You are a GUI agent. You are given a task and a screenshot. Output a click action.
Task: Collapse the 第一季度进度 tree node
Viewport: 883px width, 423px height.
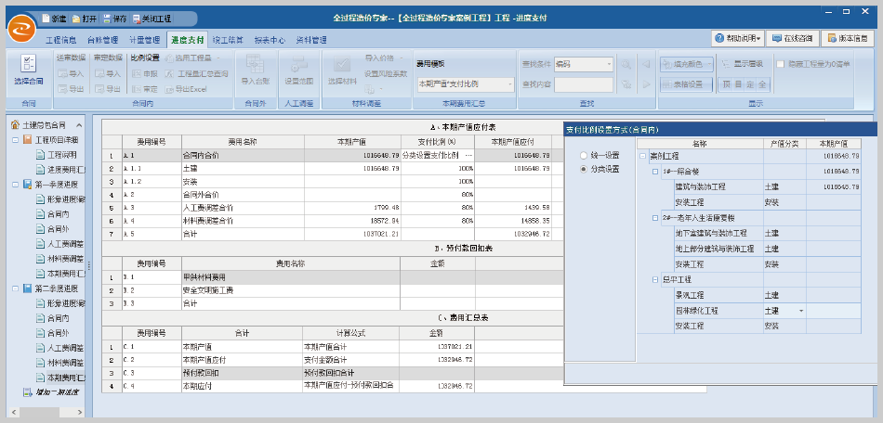(16, 184)
